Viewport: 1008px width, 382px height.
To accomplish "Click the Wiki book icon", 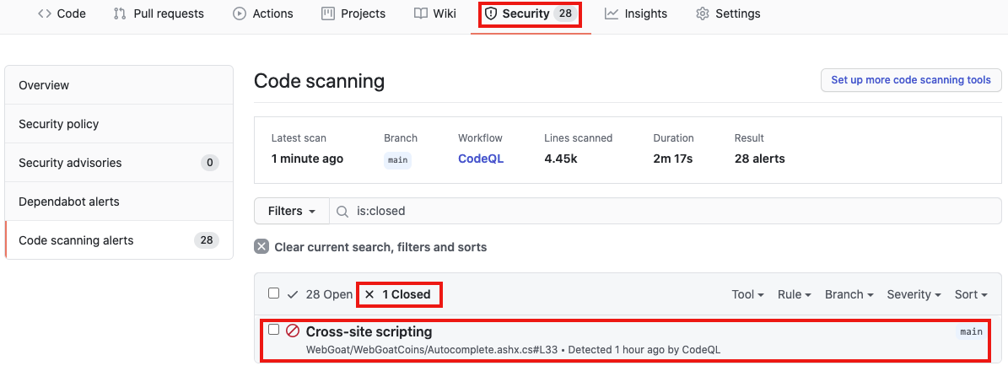I will 421,13.
